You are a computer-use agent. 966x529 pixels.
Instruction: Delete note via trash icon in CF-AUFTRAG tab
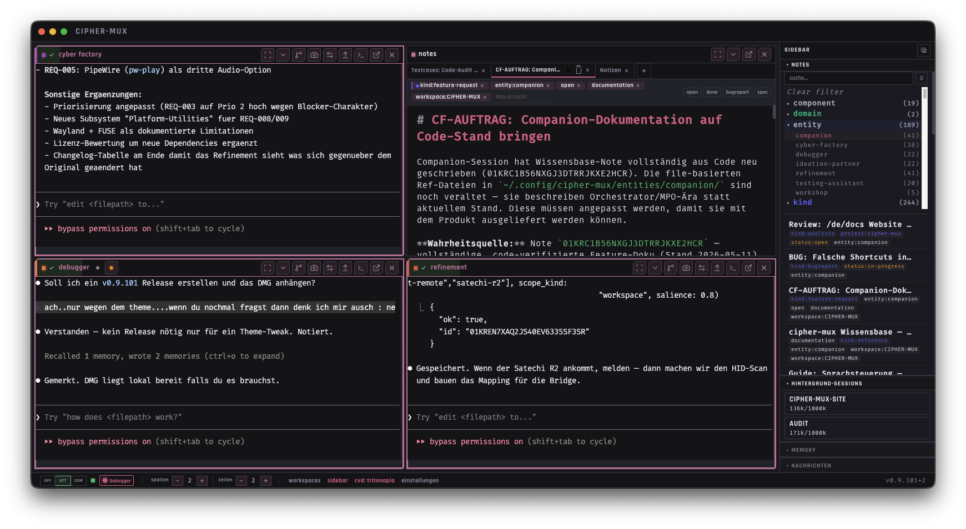(x=578, y=70)
